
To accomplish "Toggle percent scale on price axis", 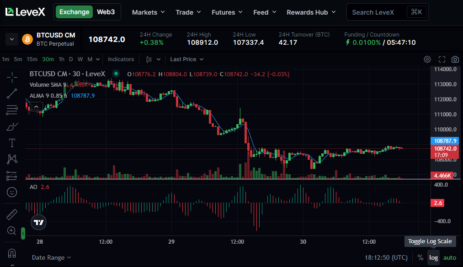I will coord(420,257).
